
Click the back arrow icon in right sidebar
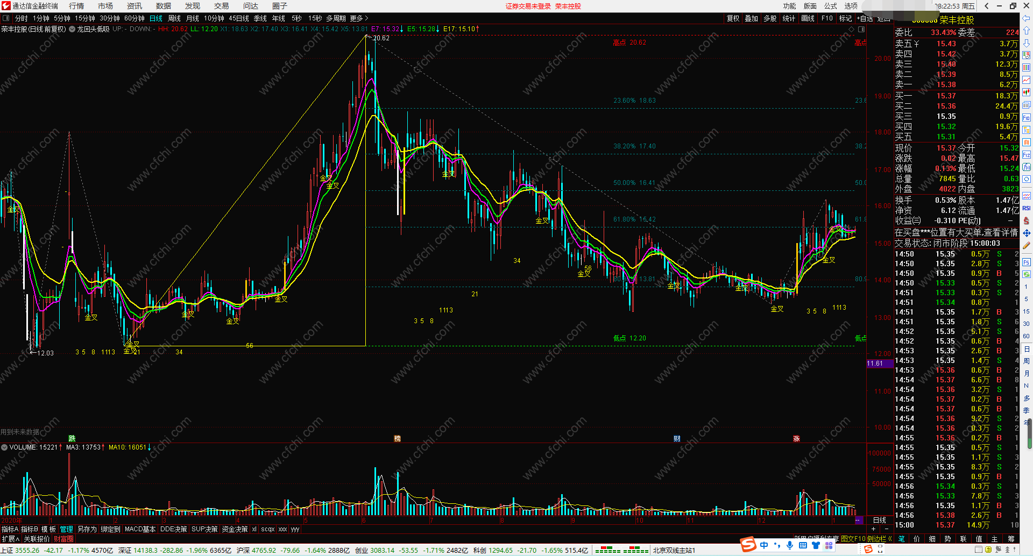1027,18
